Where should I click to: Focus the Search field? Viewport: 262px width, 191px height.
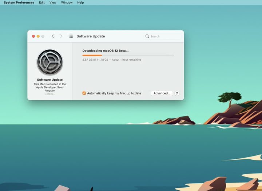click(162, 36)
